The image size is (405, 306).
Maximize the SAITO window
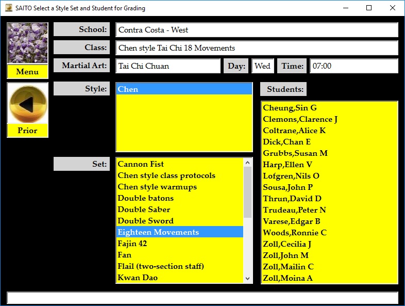(369, 8)
